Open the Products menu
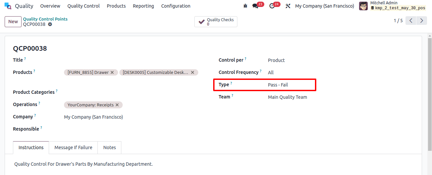The width and height of the screenshot is (432, 175). 116,6
